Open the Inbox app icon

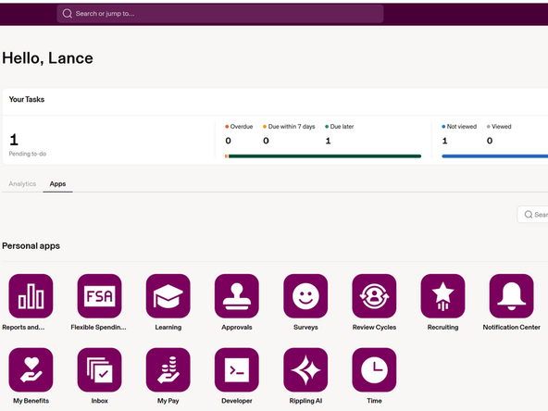tap(100, 369)
